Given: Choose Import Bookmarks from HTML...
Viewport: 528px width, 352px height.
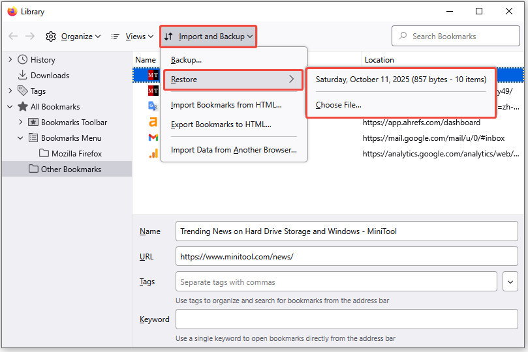Looking at the screenshot, I should click(x=226, y=105).
